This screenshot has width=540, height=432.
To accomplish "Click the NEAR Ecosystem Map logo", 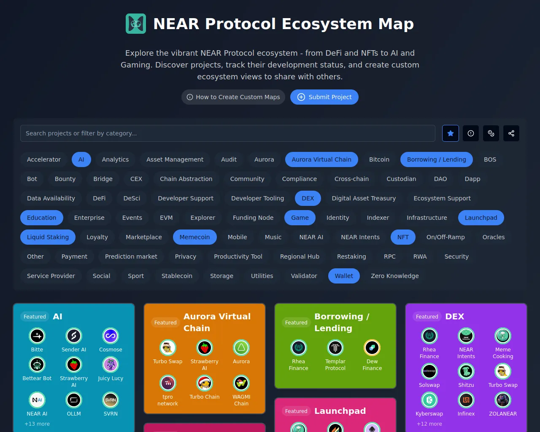I will [x=136, y=24].
